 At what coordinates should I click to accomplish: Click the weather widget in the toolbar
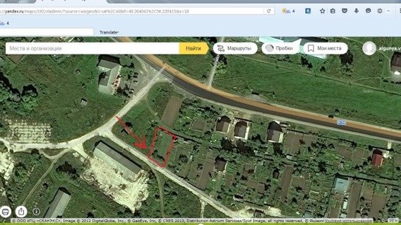[288, 11]
